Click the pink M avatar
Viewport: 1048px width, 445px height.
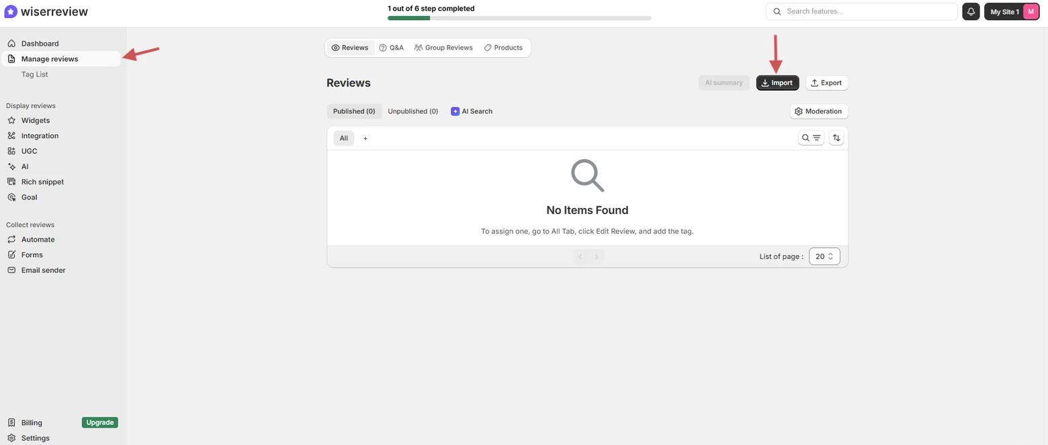click(x=1031, y=11)
